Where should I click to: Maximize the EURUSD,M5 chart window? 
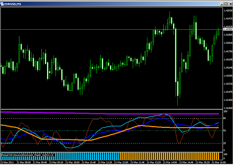(226, 4)
